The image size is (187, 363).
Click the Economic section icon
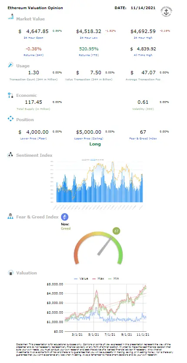pos(10,95)
